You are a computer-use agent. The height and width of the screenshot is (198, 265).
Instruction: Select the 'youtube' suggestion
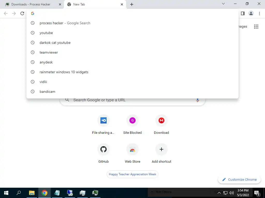pyautogui.click(x=132, y=33)
